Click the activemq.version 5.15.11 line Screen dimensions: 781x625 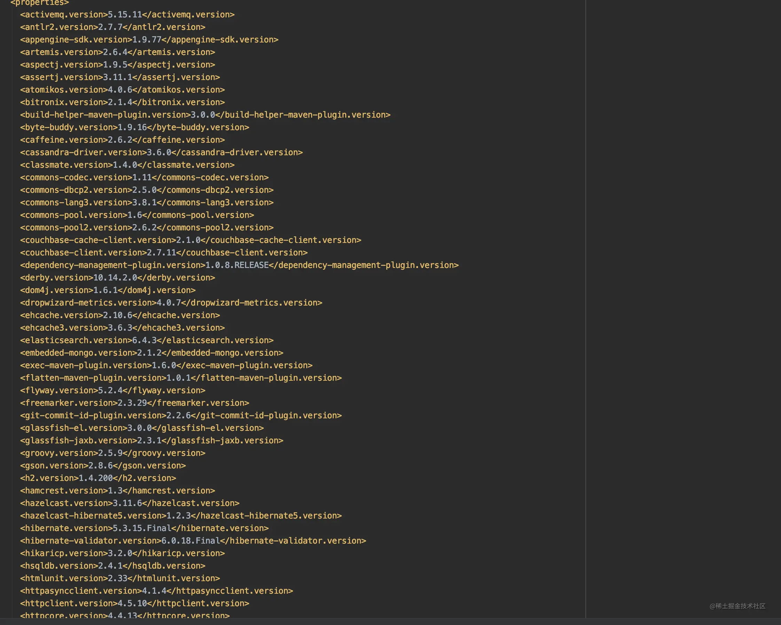coord(127,15)
